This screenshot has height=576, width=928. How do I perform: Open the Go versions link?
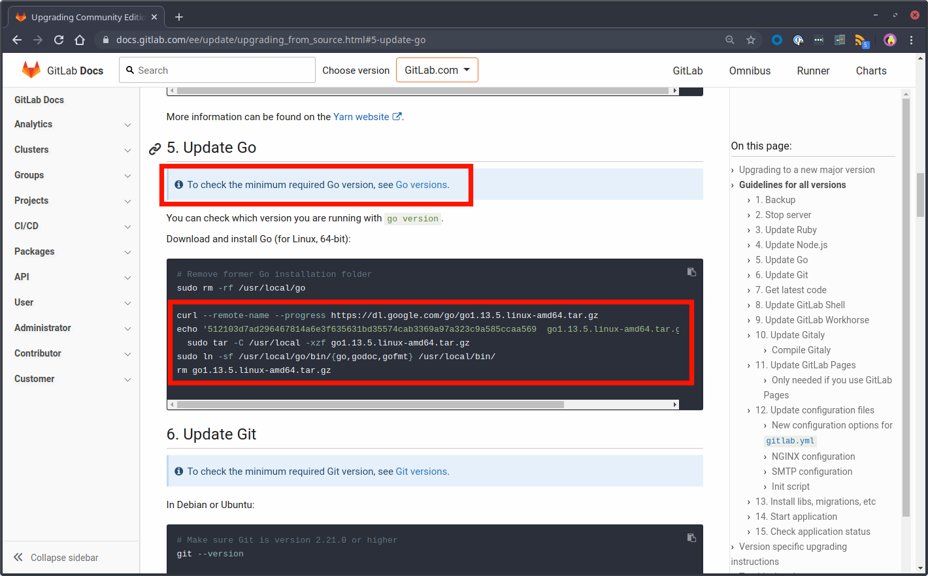point(422,185)
